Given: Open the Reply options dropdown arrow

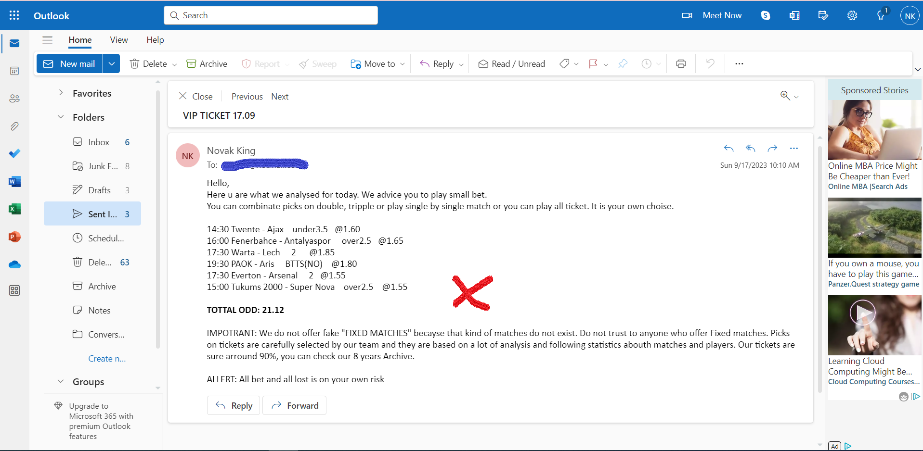Looking at the screenshot, I should pos(461,64).
